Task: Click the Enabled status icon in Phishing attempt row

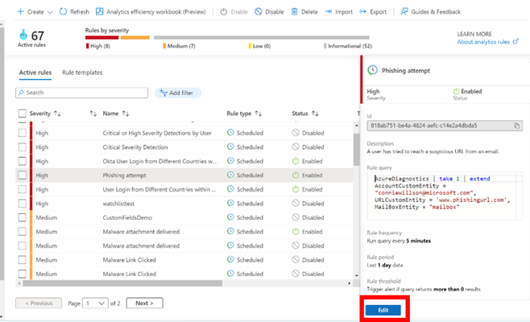Action: 296,175
